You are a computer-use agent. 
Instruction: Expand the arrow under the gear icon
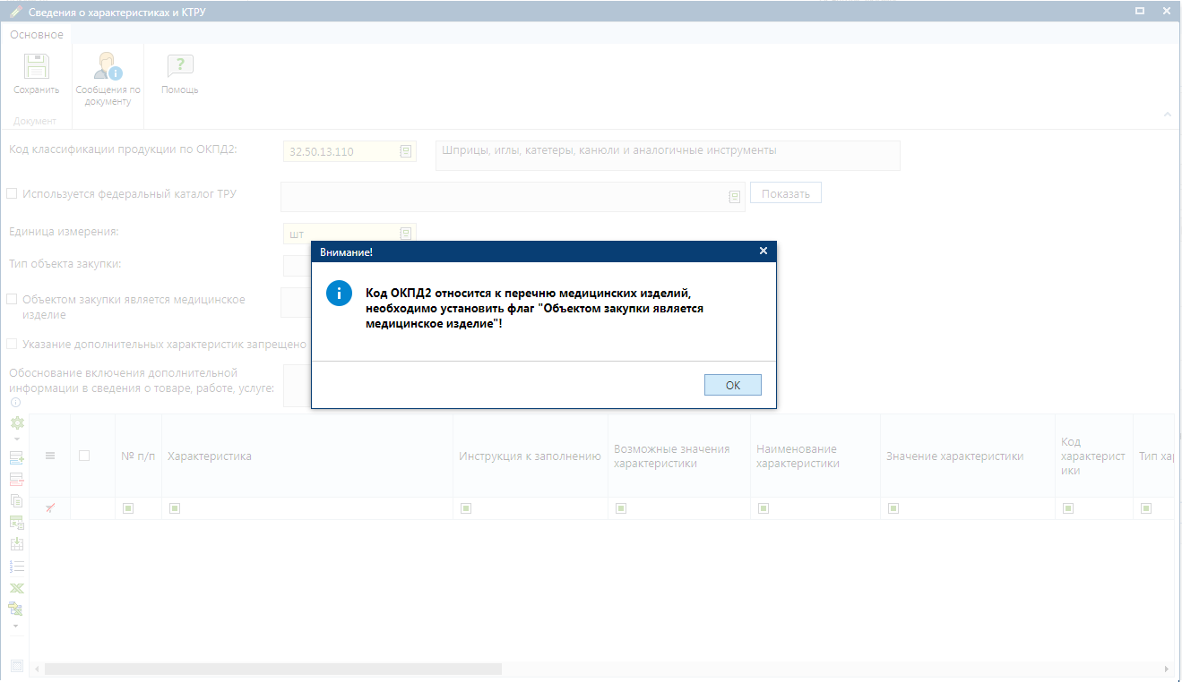(x=16, y=439)
